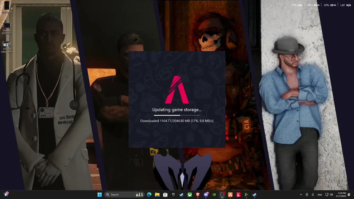354x199 pixels.
Task: Launch Brave browser from the taskbar
Action: pyautogui.click(x=198, y=195)
